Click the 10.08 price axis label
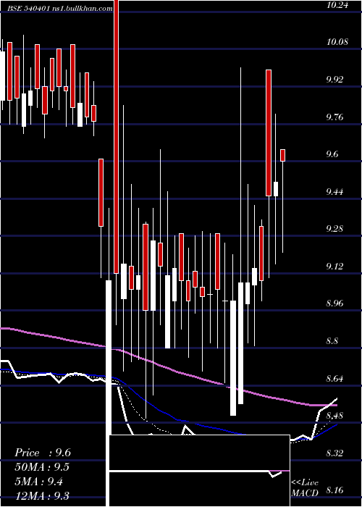362x507 pixels. [337, 42]
